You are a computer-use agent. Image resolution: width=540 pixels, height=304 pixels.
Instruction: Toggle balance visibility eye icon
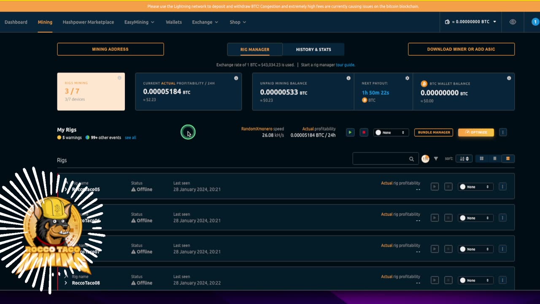pos(513,22)
